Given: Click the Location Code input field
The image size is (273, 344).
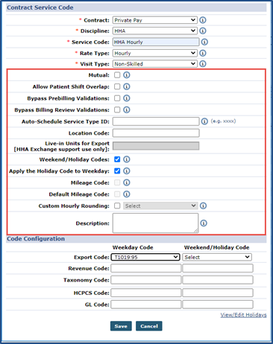Looking at the screenshot, I should (x=156, y=133).
